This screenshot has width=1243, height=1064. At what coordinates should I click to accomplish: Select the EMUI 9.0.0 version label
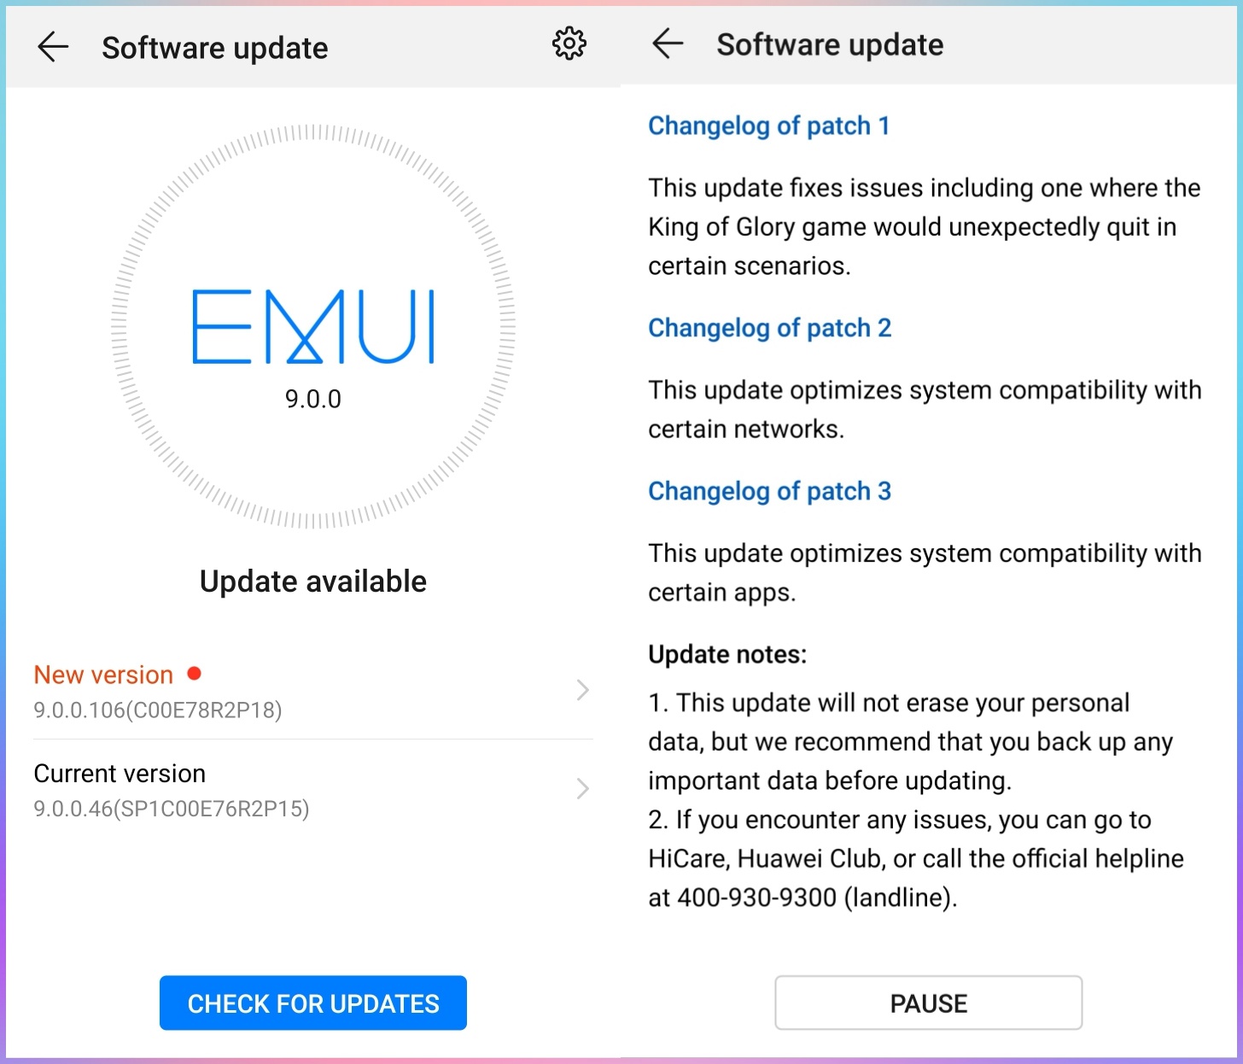click(x=313, y=398)
